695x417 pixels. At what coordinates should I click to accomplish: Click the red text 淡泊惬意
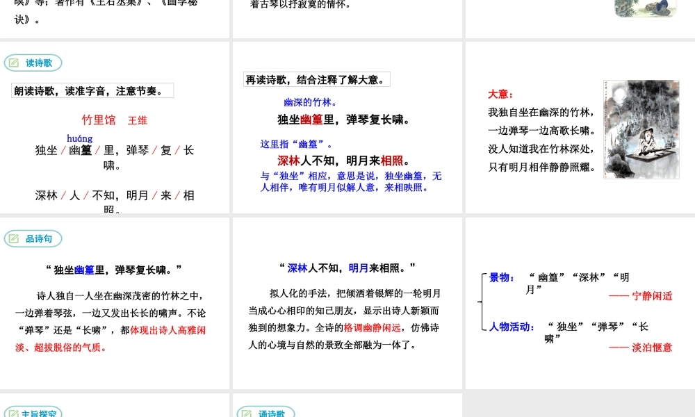(652, 348)
